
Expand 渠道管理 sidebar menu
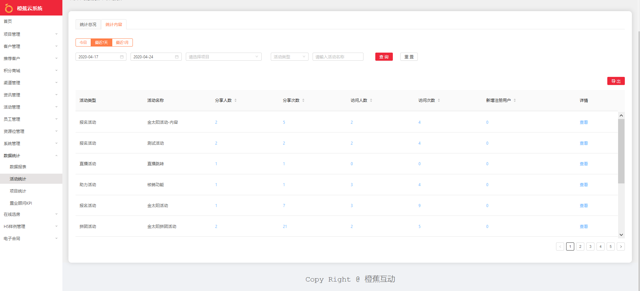click(31, 83)
